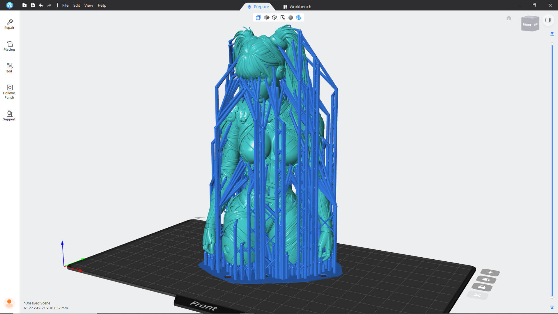Click the plus button beside the build plate
Viewport: 558px width, 314px height.
(x=490, y=272)
